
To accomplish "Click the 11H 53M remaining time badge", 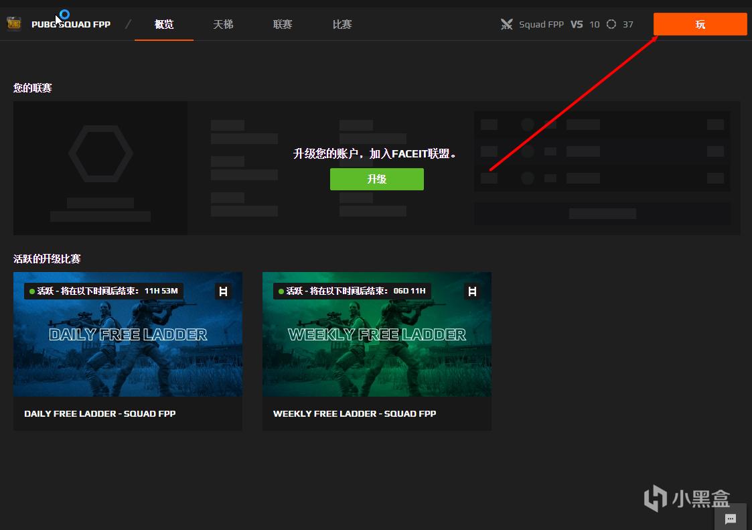I will (161, 291).
